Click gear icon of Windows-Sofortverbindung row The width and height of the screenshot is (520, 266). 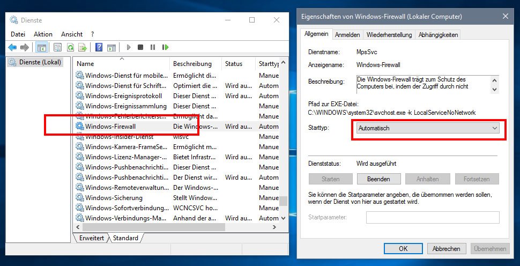click(79, 208)
